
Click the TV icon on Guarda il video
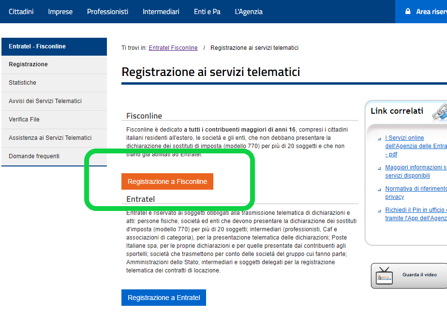[384, 276]
